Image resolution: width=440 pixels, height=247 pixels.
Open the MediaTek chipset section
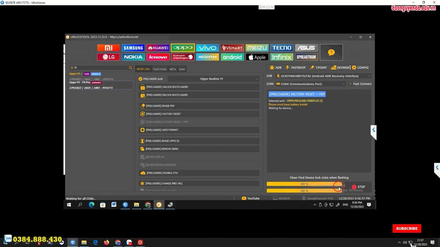207,57
